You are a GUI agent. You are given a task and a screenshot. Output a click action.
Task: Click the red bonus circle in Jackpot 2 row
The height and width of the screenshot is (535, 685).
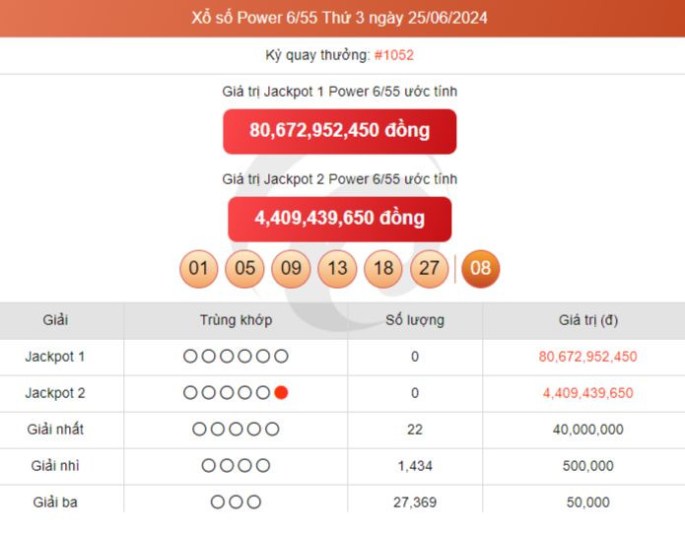pos(281,393)
